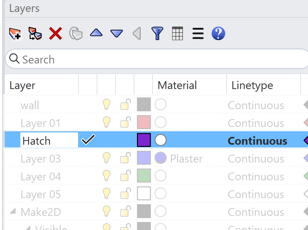Viewport: 308px width, 230px height.
Task: Sort by Material column header
Action: tap(177, 85)
